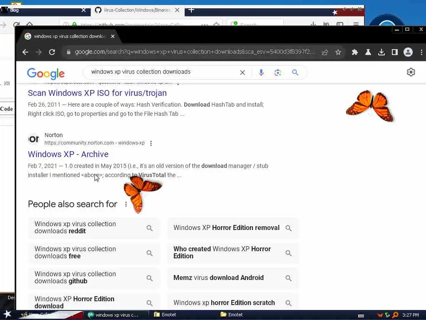Go back in the Chrome window
The image size is (426, 320).
(25, 52)
